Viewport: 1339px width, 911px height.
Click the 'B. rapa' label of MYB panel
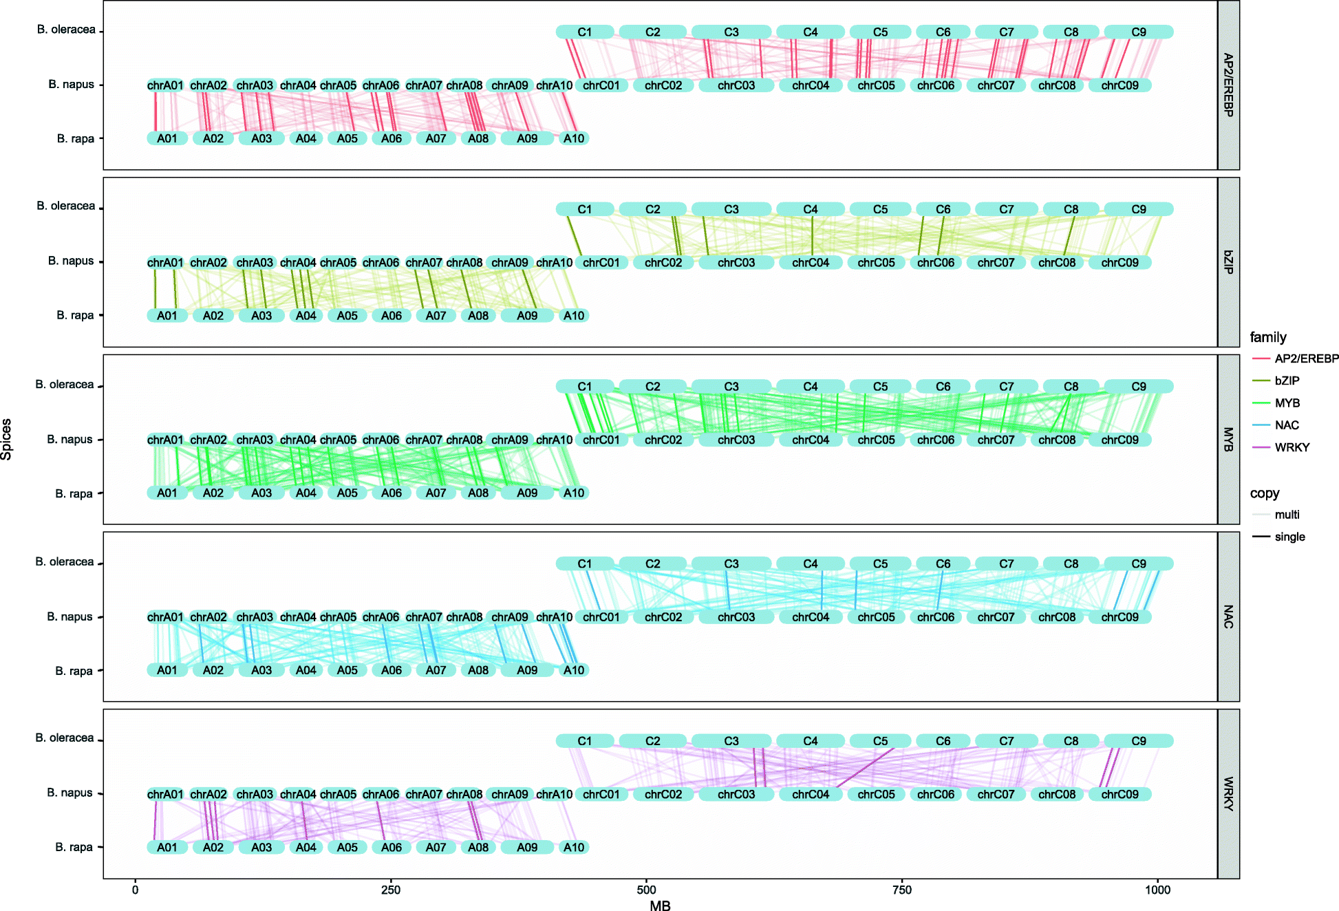74,493
